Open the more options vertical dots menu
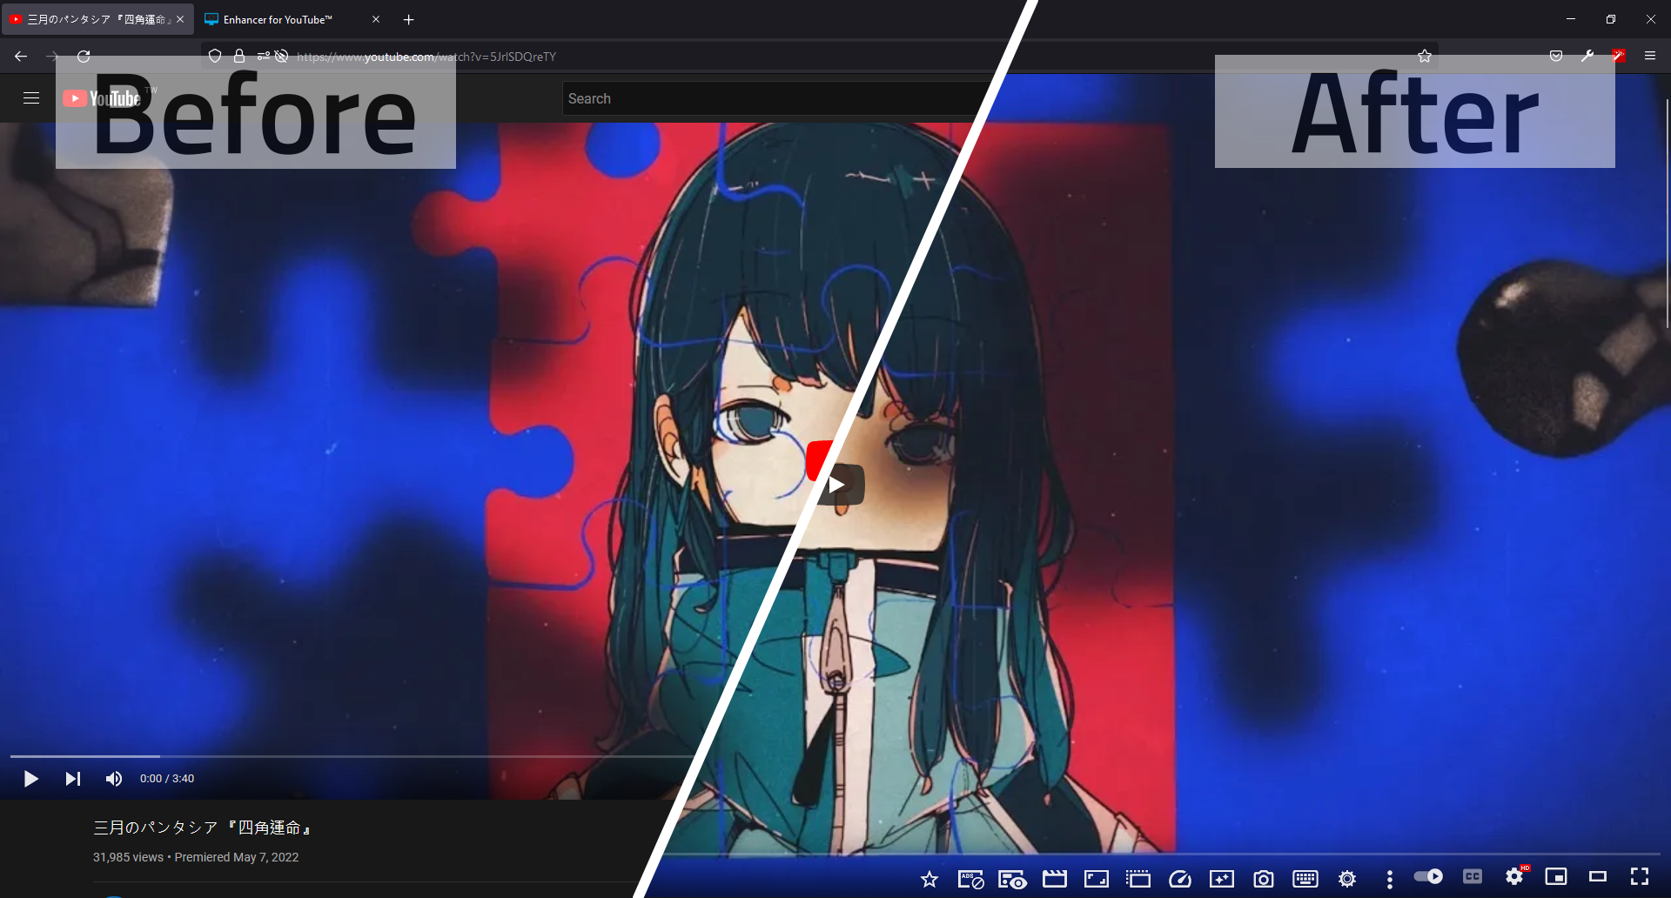The height and width of the screenshot is (898, 1671). point(1389,879)
